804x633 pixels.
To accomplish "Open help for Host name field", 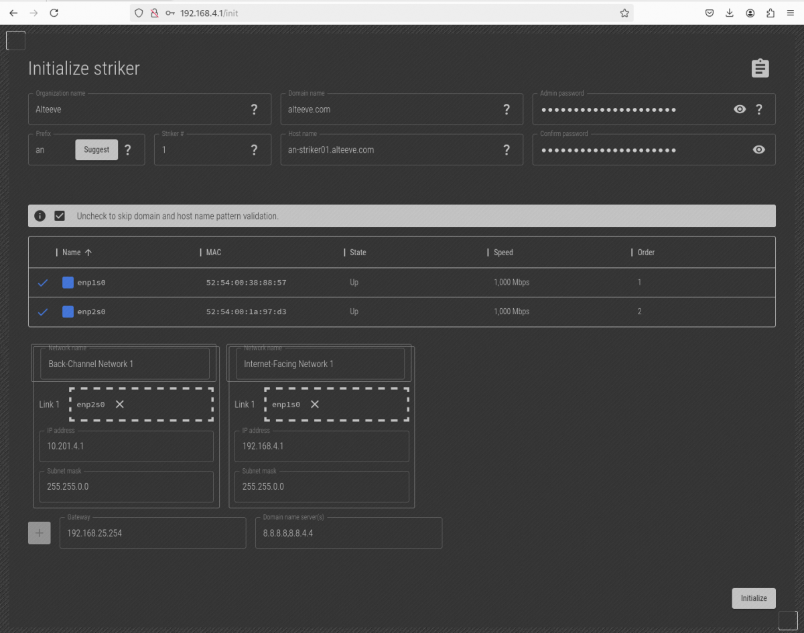I will coord(507,150).
